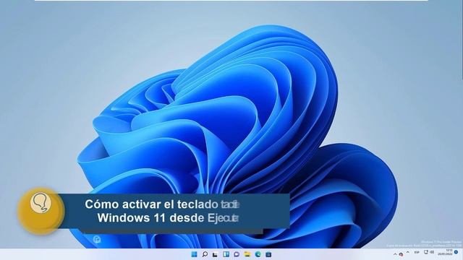Switch the ESP input language indicator

pyautogui.click(x=417, y=252)
